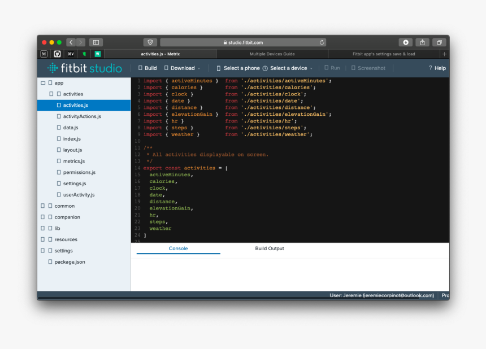Click the studio.fitbit.com address bar
Screen dimensions: 486x349
tap(243, 42)
